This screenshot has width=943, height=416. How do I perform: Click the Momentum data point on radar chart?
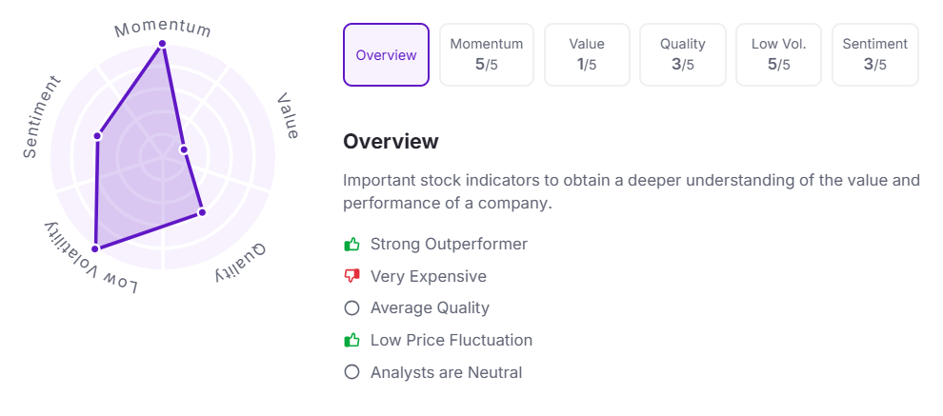[163, 44]
